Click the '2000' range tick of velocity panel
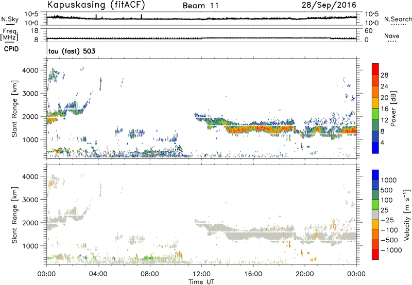The width and height of the screenshot is (412, 285). click(x=30, y=223)
